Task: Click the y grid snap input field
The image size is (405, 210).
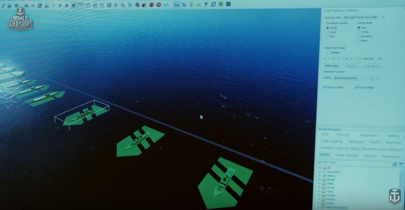Action: pos(345,59)
